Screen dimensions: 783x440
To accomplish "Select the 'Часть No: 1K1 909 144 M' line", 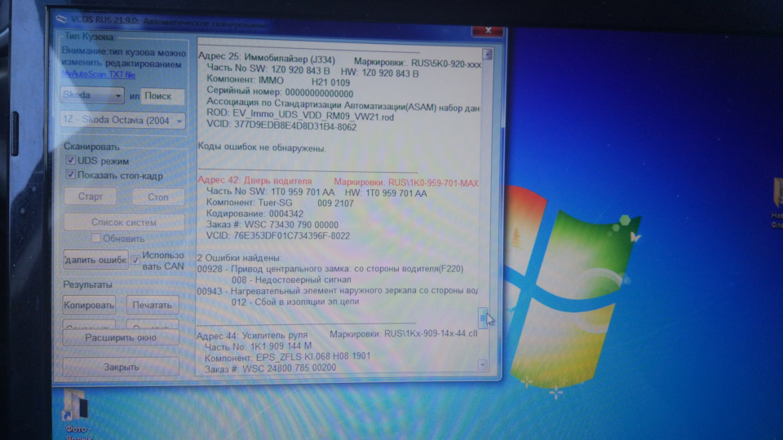I will 259,346.
